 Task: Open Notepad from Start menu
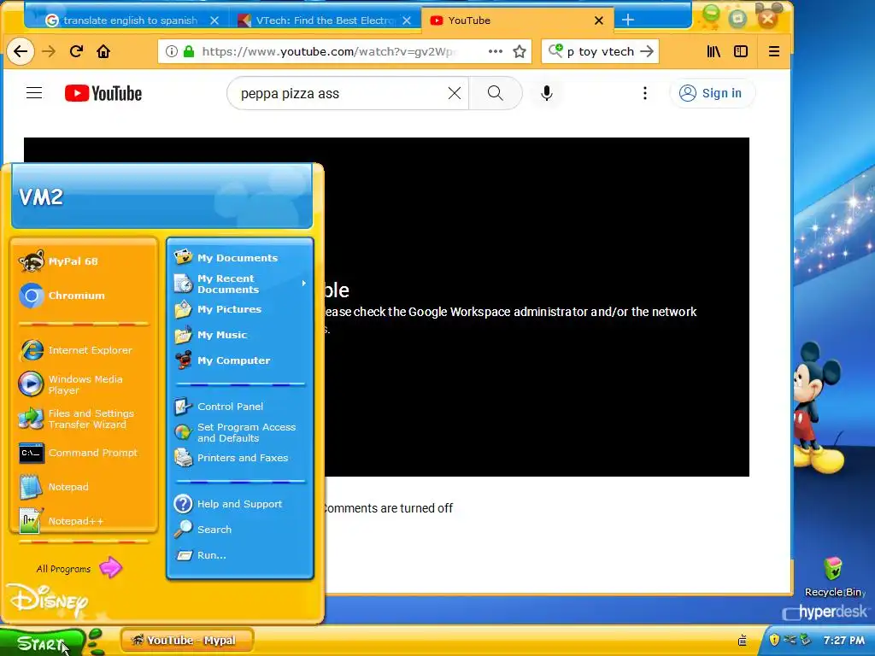click(x=84, y=487)
